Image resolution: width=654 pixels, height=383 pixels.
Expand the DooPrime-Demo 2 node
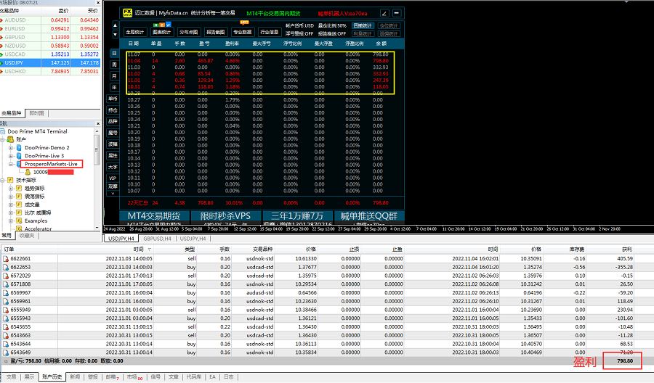tap(11, 148)
